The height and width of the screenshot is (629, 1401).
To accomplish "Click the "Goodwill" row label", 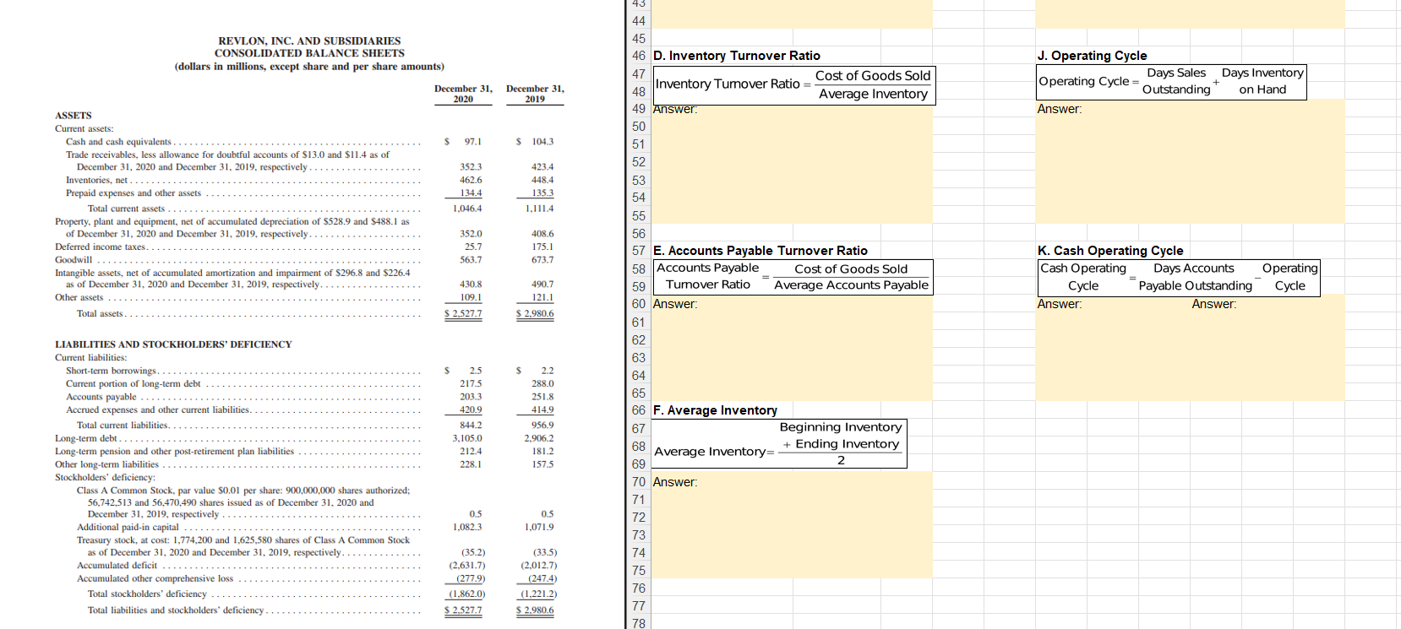I will point(74,260).
